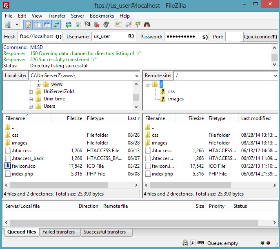Toggle local directory tree display icon

[x=38, y=24]
